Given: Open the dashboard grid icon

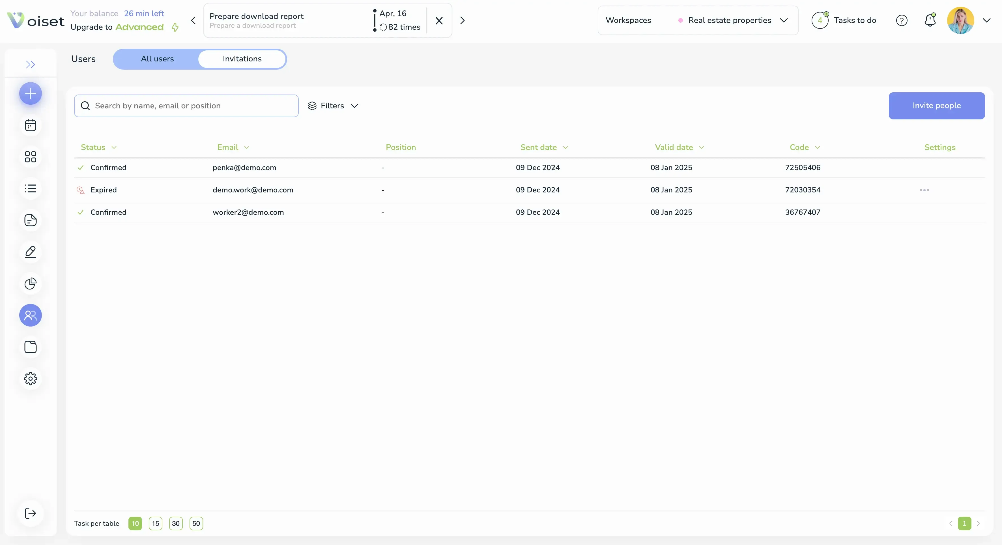Looking at the screenshot, I should tap(30, 157).
